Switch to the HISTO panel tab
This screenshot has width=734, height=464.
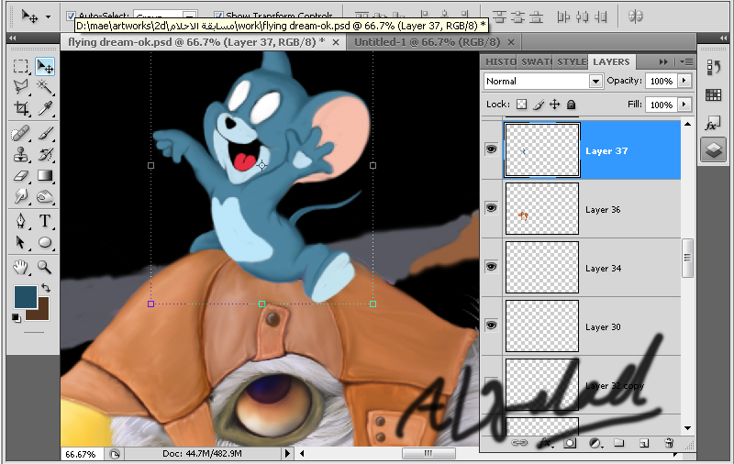(x=500, y=61)
